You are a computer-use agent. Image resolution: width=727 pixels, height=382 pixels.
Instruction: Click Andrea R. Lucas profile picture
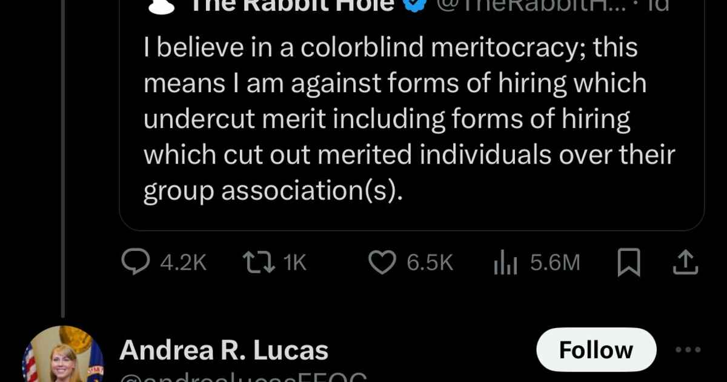coord(63,358)
